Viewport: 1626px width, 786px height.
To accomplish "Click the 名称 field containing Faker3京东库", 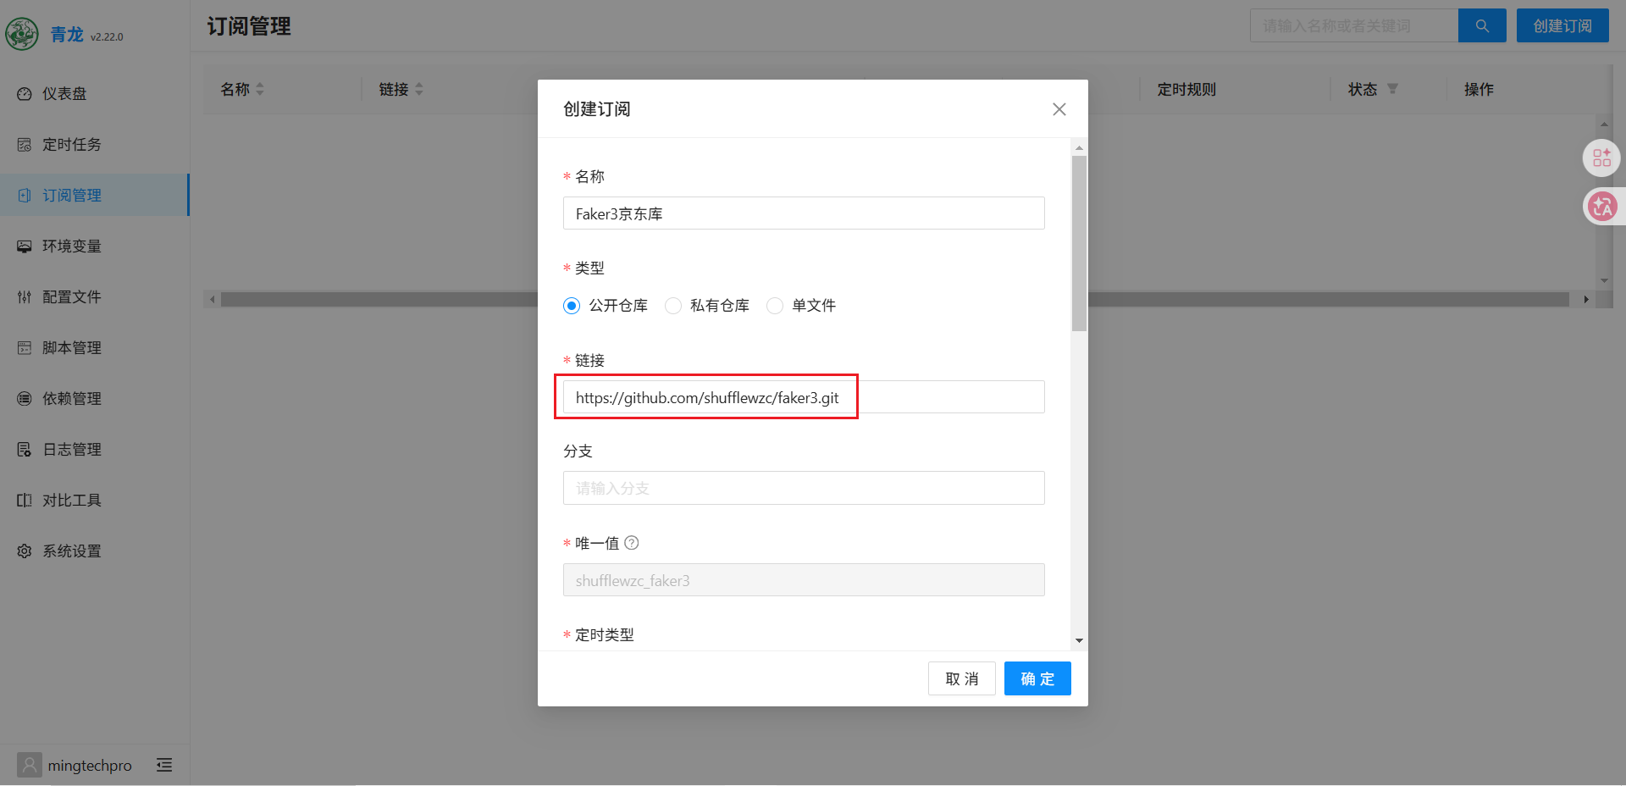I will [804, 213].
